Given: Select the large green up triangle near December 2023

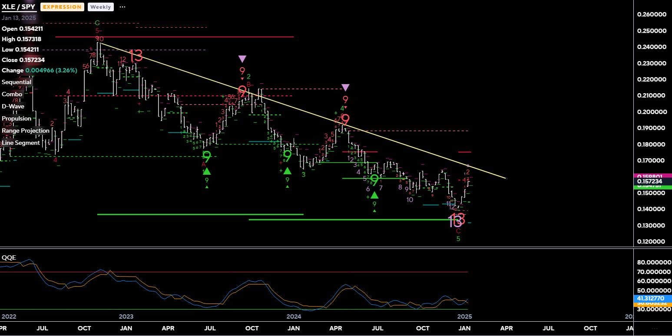Looking at the screenshot, I should [287, 170].
